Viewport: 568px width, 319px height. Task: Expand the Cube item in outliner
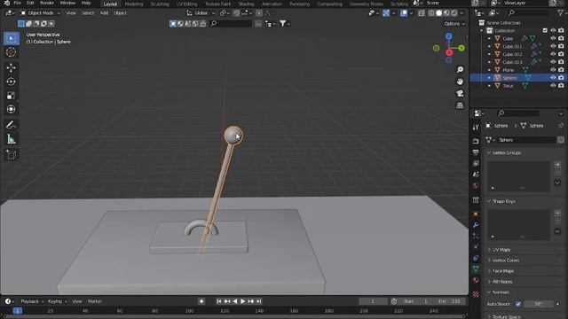(489, 38)
